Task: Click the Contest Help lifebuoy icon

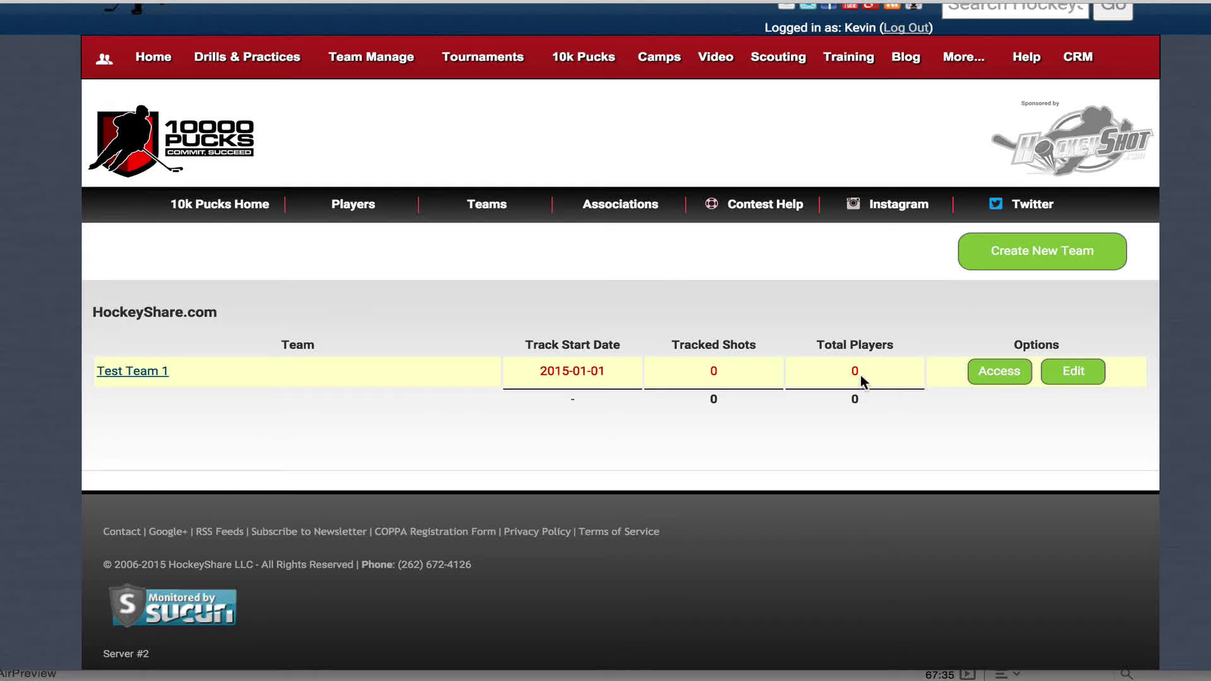Action: [711, 204]
